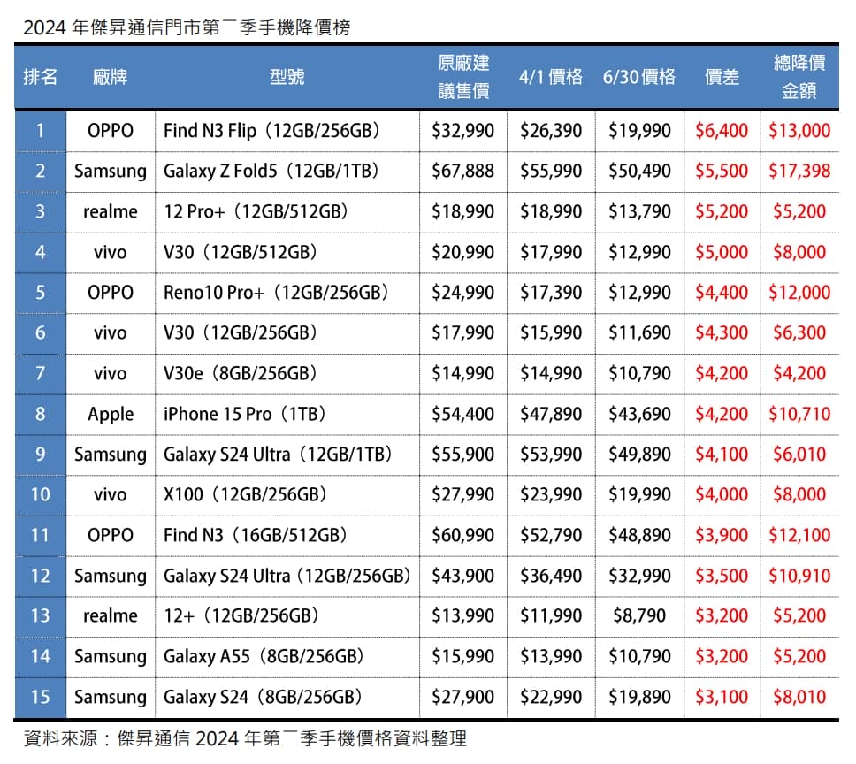
Task: Click the Apple brand cell
Action: click(111, 414)
